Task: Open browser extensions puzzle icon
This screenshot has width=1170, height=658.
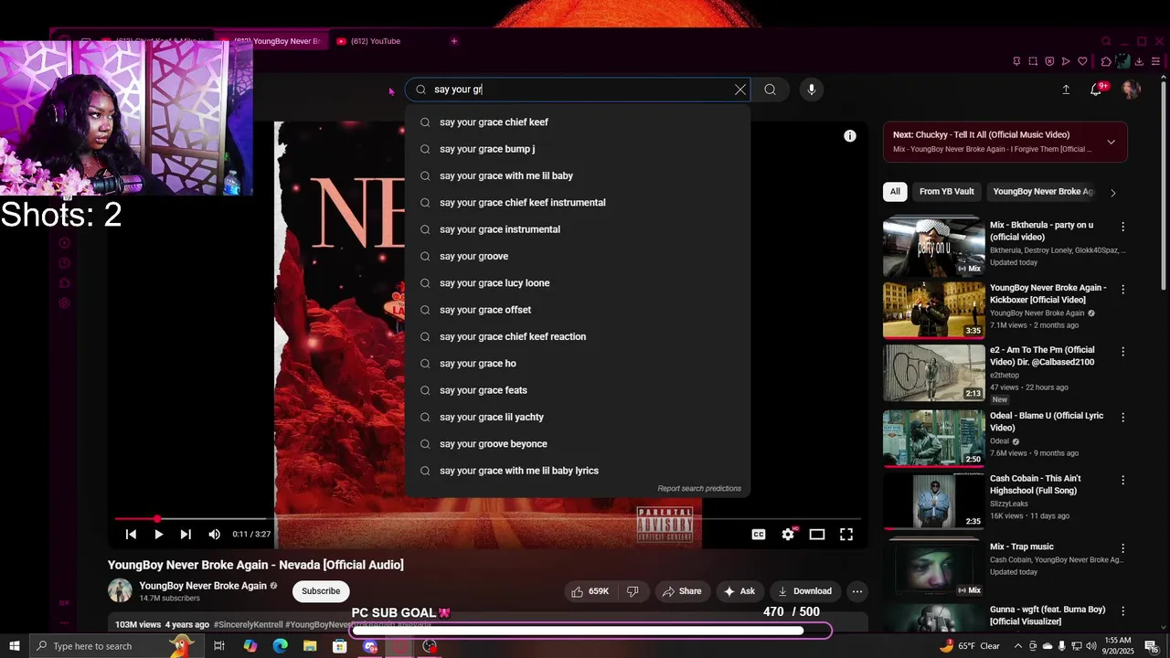Action: 1107,61
